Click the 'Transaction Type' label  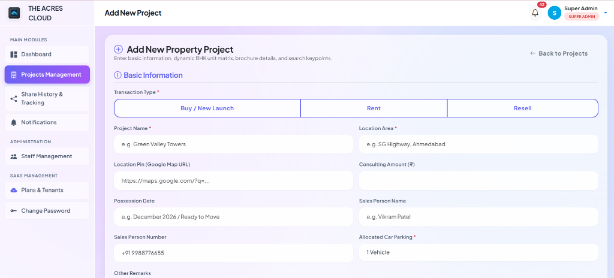135,92
